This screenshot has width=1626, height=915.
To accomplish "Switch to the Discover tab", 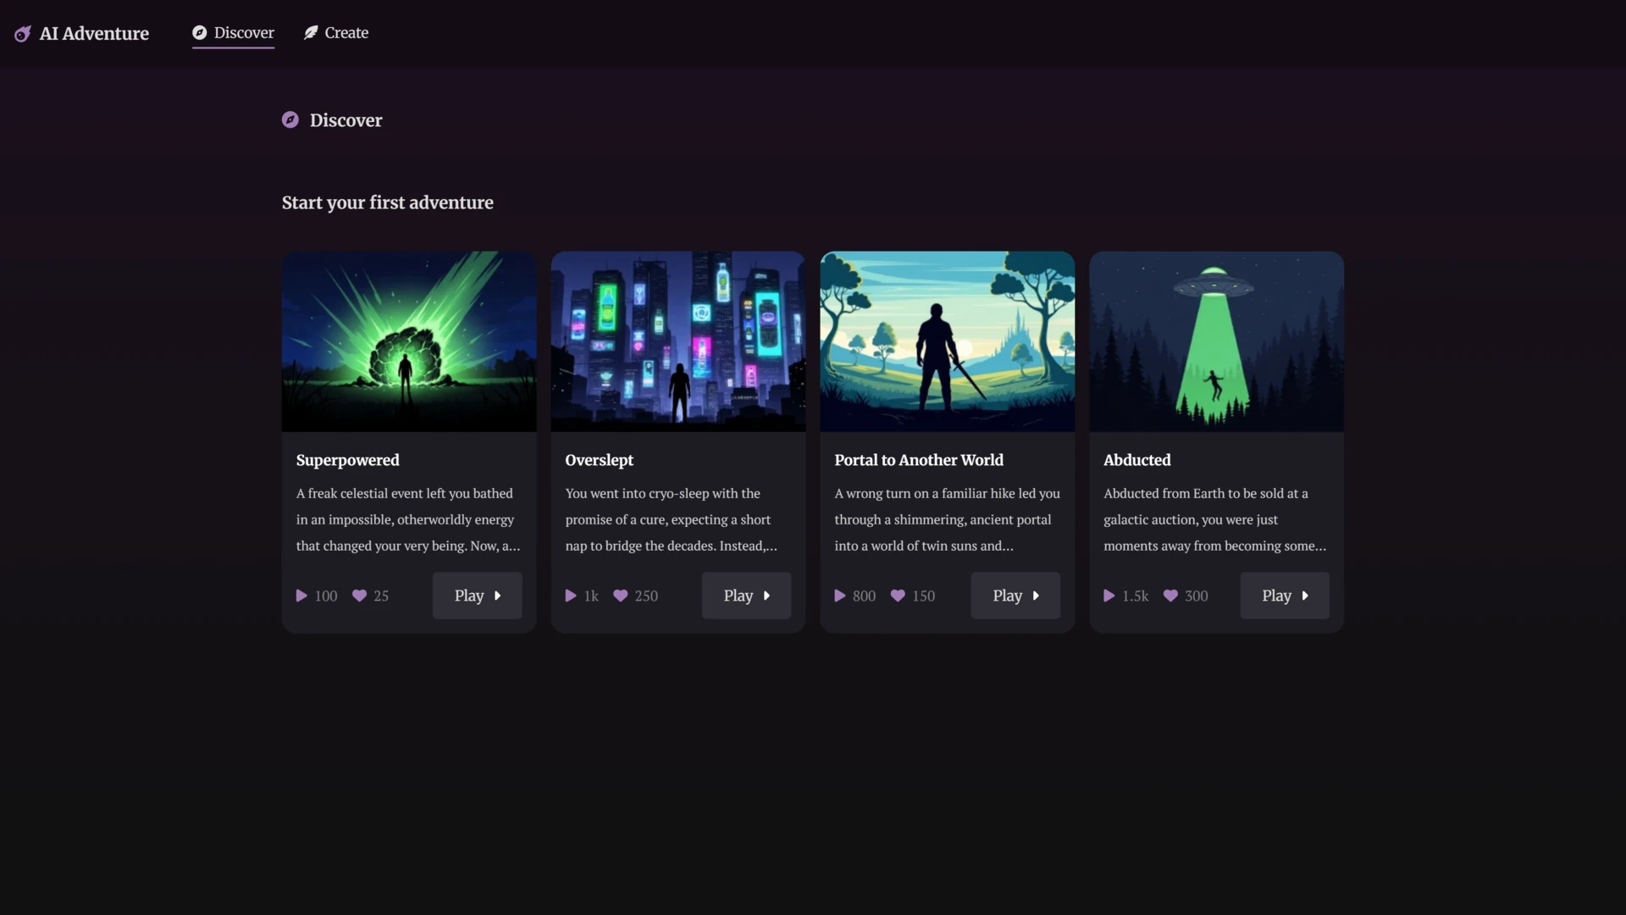I will click(233, 33).
